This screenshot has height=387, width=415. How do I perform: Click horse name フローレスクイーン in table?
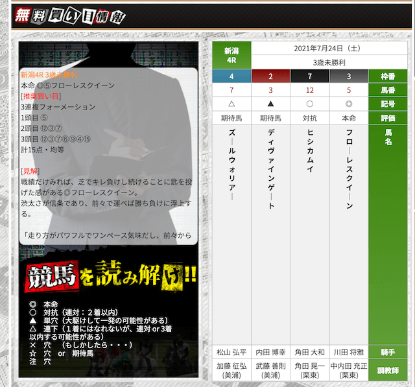click(x=349, y=169)
